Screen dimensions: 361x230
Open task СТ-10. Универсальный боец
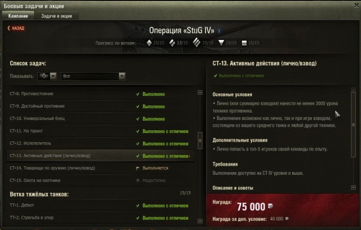tap(100, 119)
